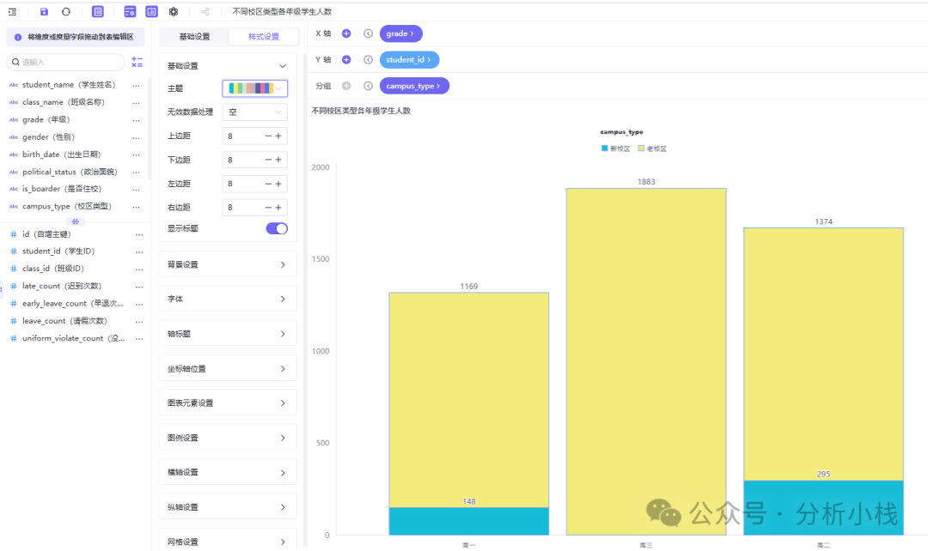Click the blue 高二 bar segment labeled 295
Viewport: 928px width, 551px height.
coord(823,507)
